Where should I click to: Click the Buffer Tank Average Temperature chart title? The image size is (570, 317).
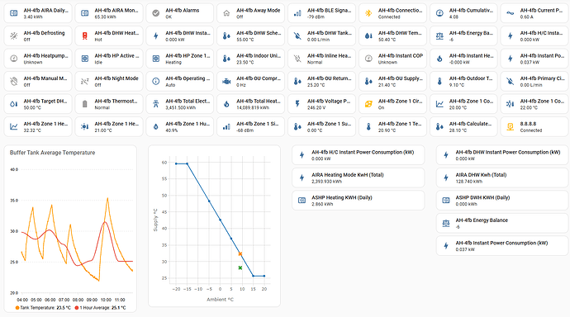click(52, 153)
